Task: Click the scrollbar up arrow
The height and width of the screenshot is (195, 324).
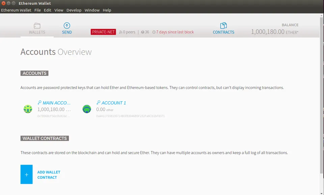Action: click(x=321, y=15)
